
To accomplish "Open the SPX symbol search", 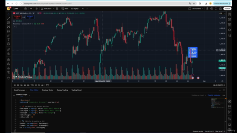I will point(16,8).
